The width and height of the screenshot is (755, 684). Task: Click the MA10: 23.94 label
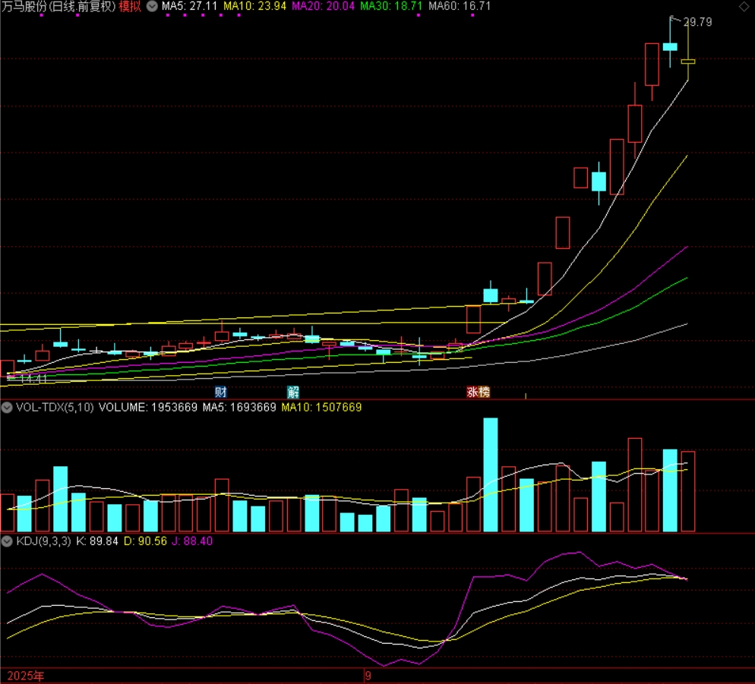point(254,6)
